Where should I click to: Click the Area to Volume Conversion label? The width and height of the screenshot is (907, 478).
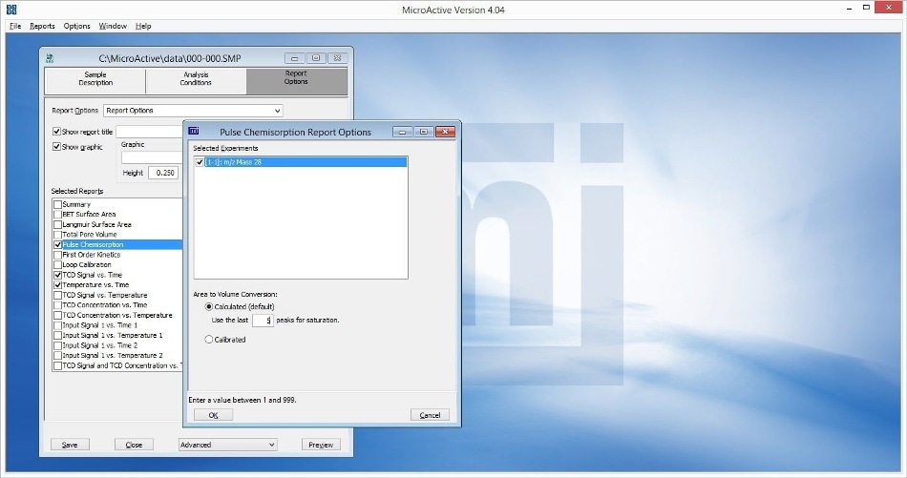point(236,294)
